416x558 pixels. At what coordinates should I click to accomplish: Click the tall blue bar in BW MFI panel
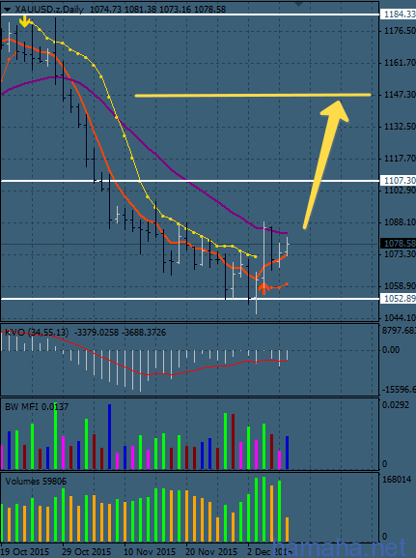(109, 437)
